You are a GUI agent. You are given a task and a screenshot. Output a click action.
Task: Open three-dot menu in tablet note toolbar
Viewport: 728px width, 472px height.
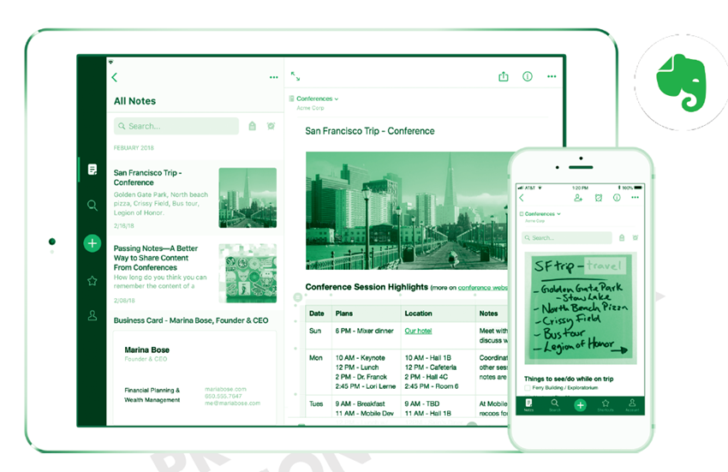[552, 76]
